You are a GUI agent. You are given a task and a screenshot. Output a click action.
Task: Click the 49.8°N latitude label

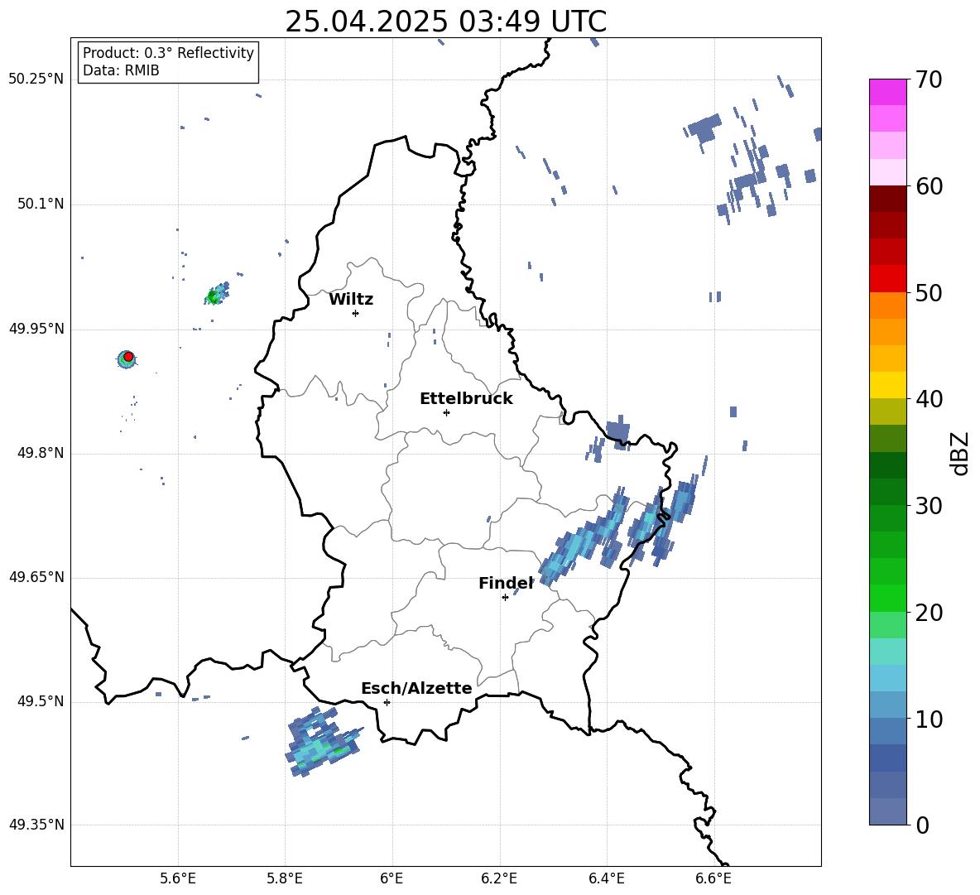coord(40,453)
